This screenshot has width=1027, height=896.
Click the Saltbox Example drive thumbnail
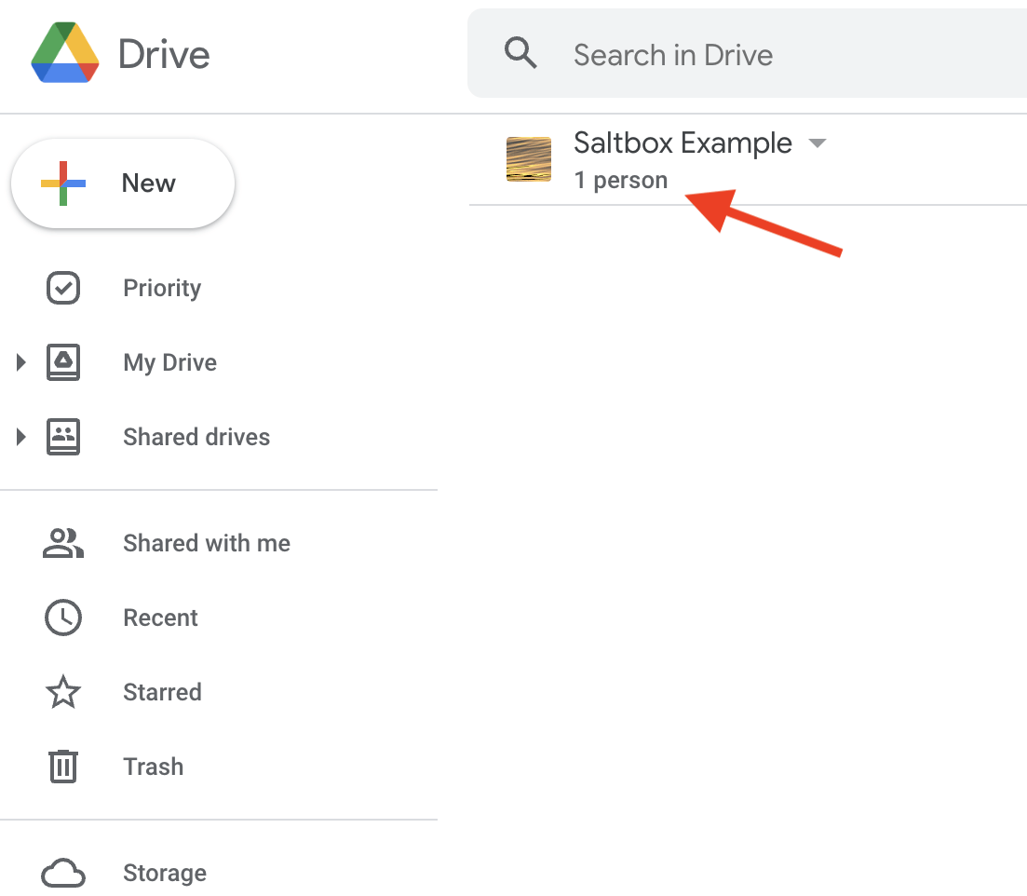528,159
